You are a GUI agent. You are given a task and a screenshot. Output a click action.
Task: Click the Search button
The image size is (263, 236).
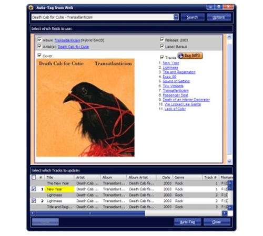[x=193, y=17]
